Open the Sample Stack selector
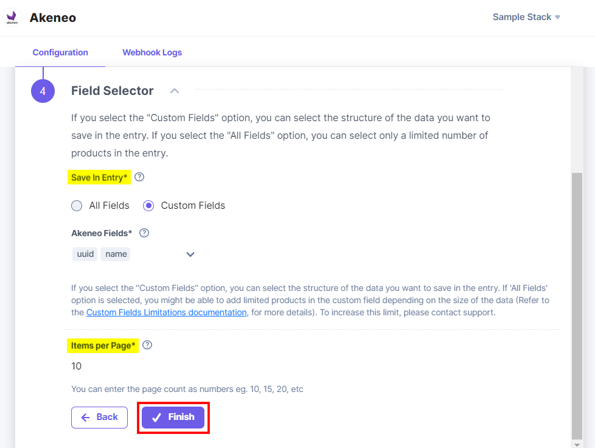 click(522, 17)
